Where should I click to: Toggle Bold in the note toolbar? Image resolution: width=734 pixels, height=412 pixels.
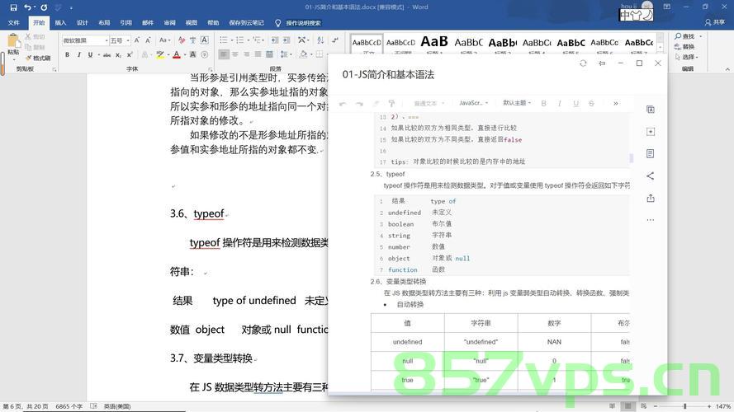pyautogui.click(x=543, y=103)
